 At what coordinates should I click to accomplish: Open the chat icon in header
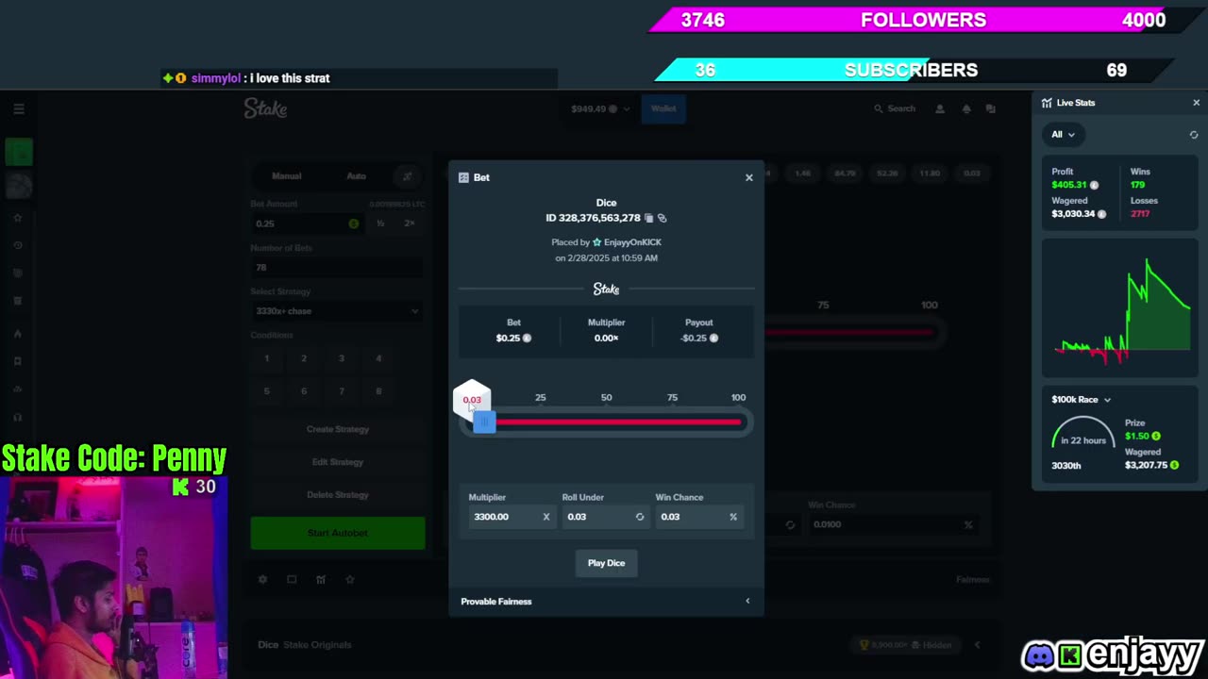tap(990, 109)
